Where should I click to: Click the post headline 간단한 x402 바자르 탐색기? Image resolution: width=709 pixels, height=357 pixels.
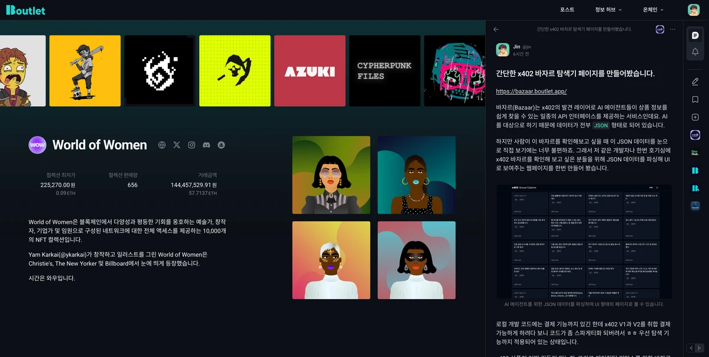575,74
